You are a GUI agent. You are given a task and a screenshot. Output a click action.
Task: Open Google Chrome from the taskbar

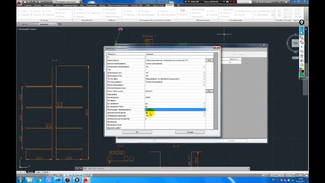tap(39, 180)
